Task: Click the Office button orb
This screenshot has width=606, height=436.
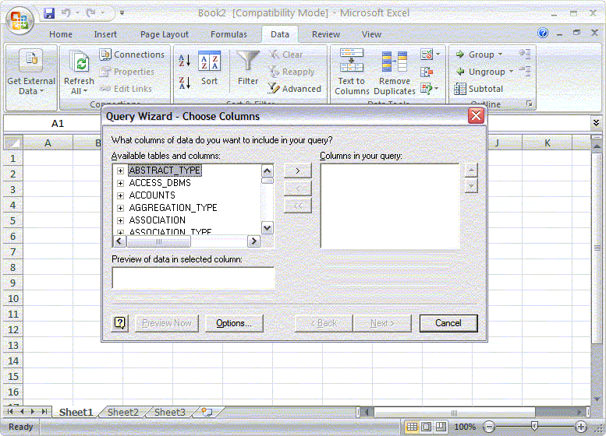Action: [x=20, y=20]
